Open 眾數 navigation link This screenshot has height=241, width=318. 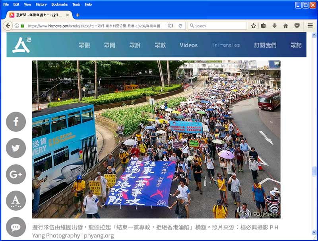click(x=160, y=45)
